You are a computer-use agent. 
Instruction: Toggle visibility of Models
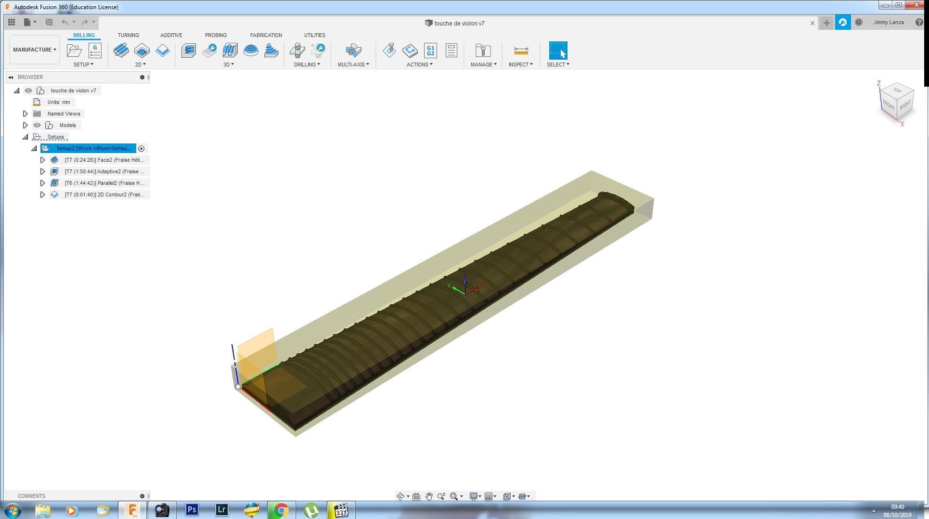click(x=37, y=125)
